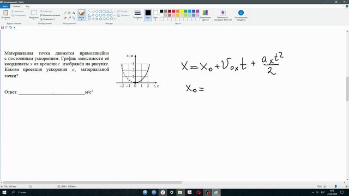Click zoom in plus button in status bar
Viewport: 349px width, 196px height.
[x=347, y=186]
